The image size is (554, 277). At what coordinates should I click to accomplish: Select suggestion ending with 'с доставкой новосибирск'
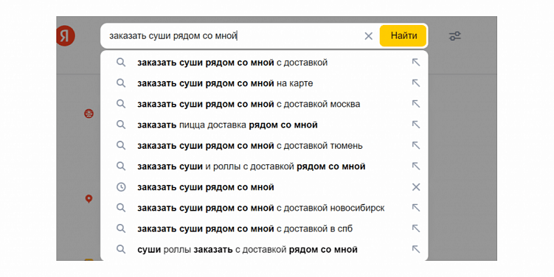point(264,208)
